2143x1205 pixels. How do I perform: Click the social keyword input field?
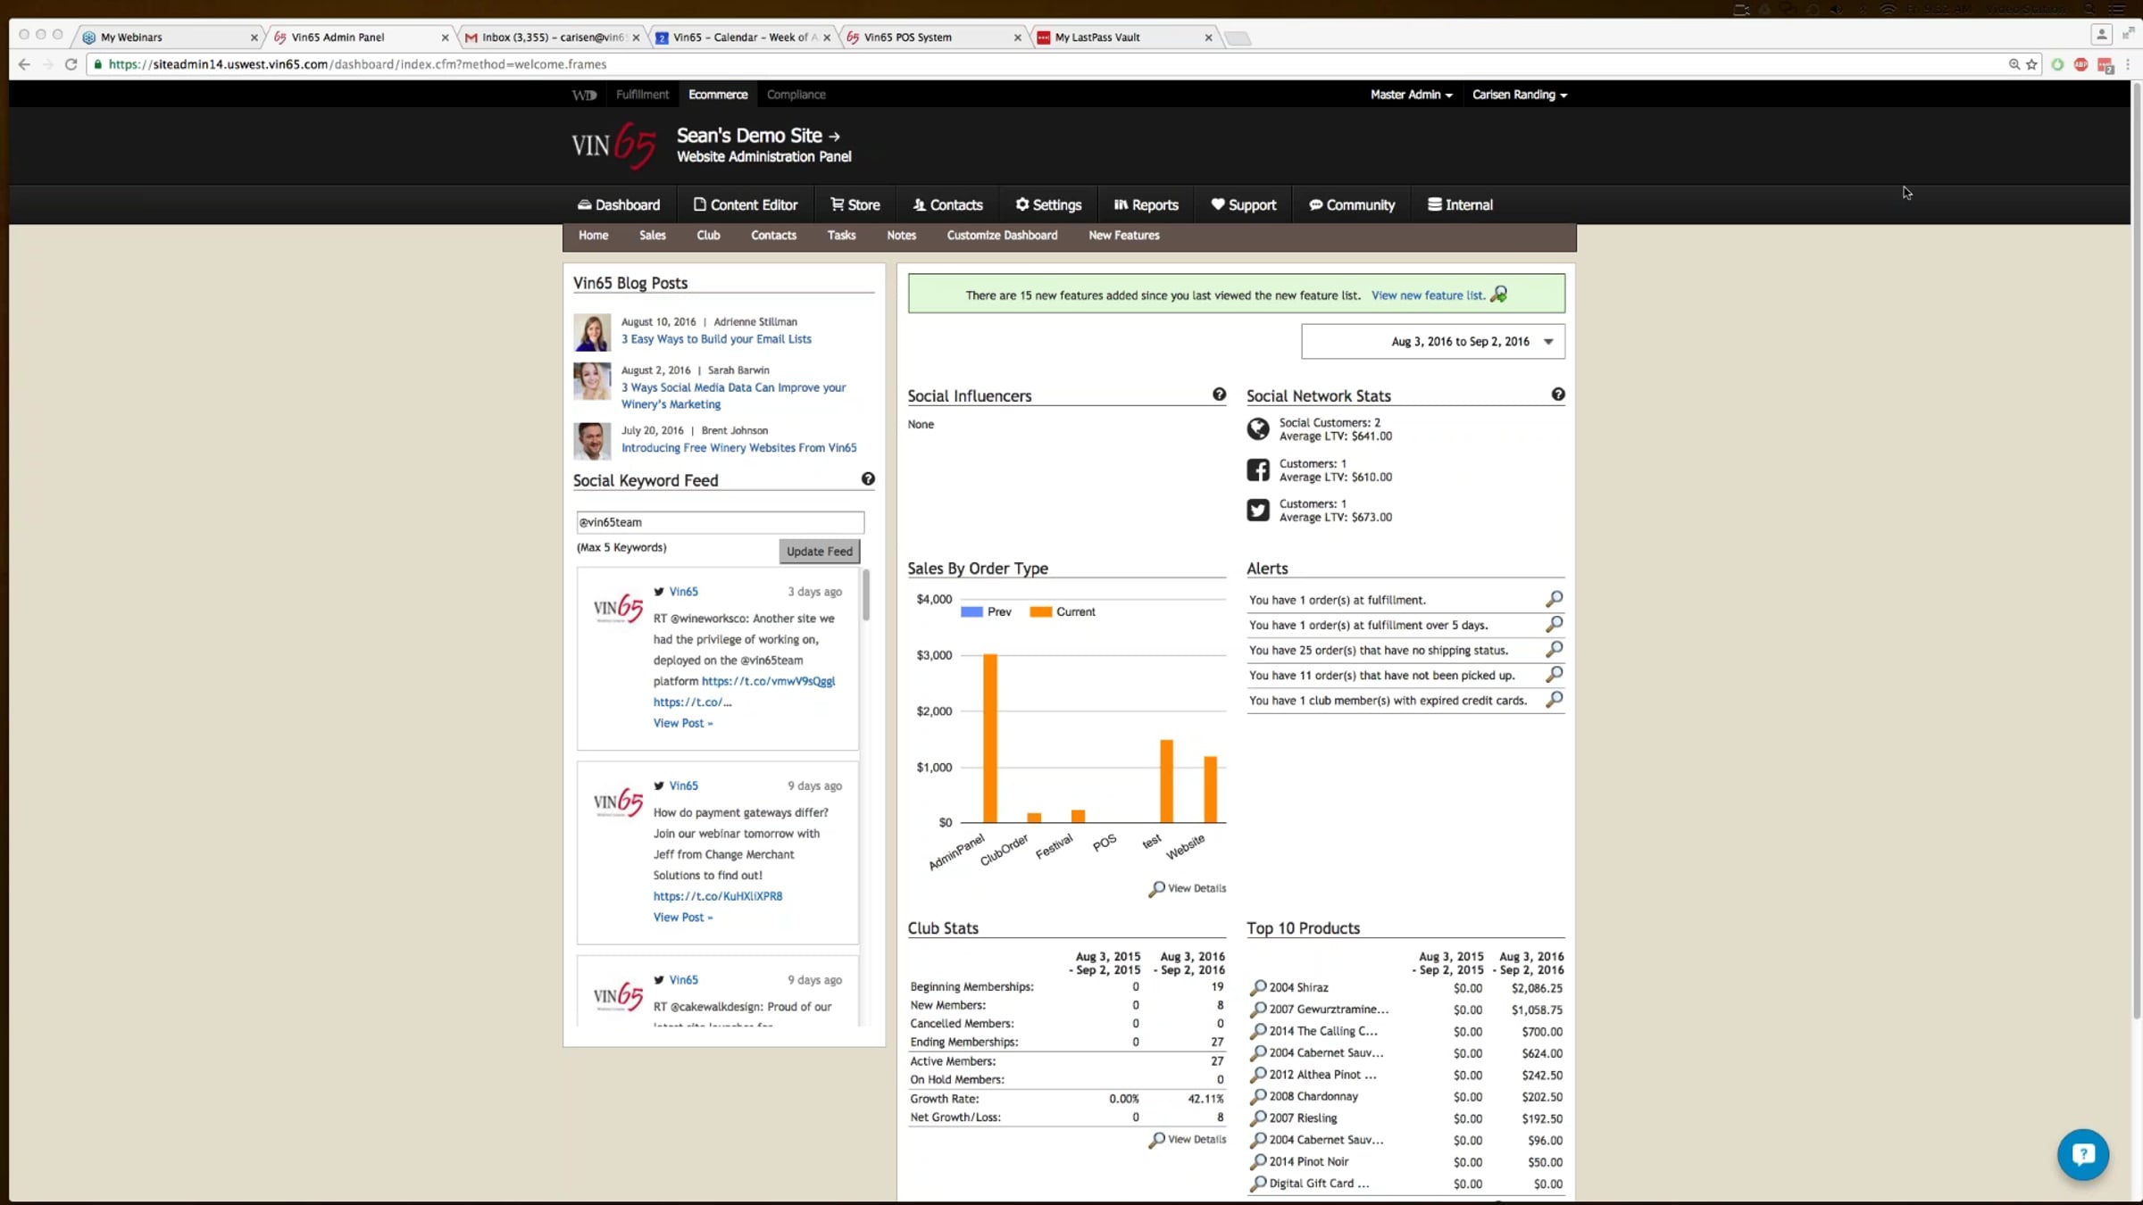point(720,522)
